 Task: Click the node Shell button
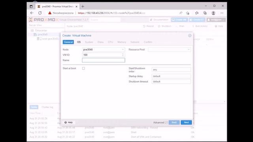[180, 26]
